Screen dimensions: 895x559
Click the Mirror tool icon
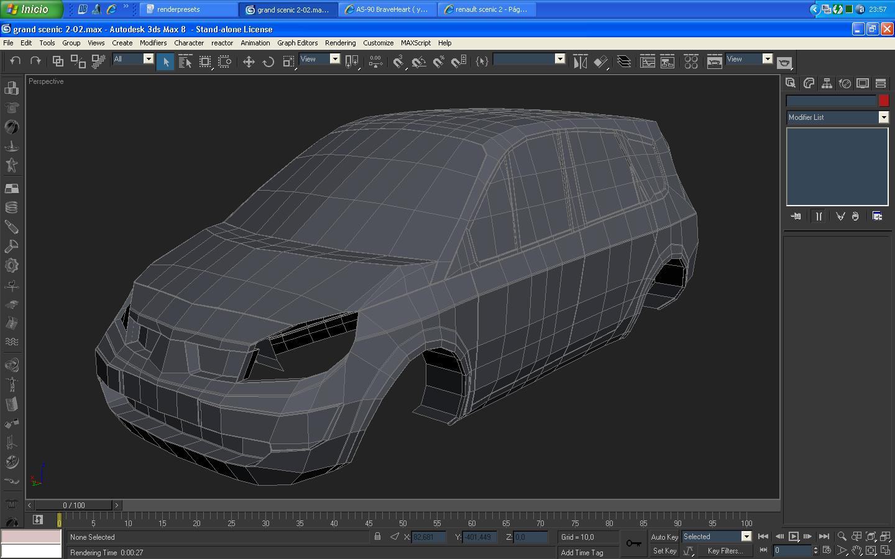pos(580,61)
